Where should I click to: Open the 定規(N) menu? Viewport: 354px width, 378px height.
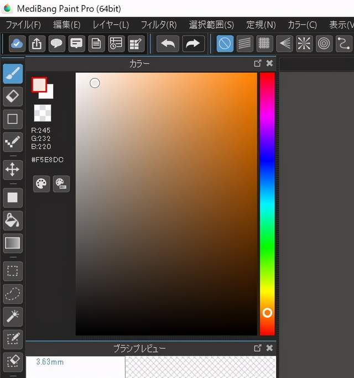(x=261, y=25)
